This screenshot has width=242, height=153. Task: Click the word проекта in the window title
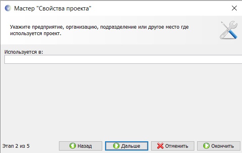coord(79,8)
